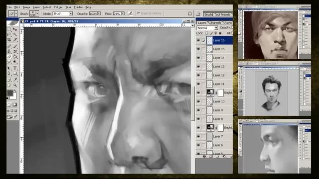Open the Flow slider arrow
Image resolution: width=319 pixels, height=179 pixels.
pyautogui.click(x=123, y=13)
